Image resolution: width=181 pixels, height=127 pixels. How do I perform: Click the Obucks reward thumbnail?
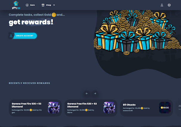click(x=165, y=108)
